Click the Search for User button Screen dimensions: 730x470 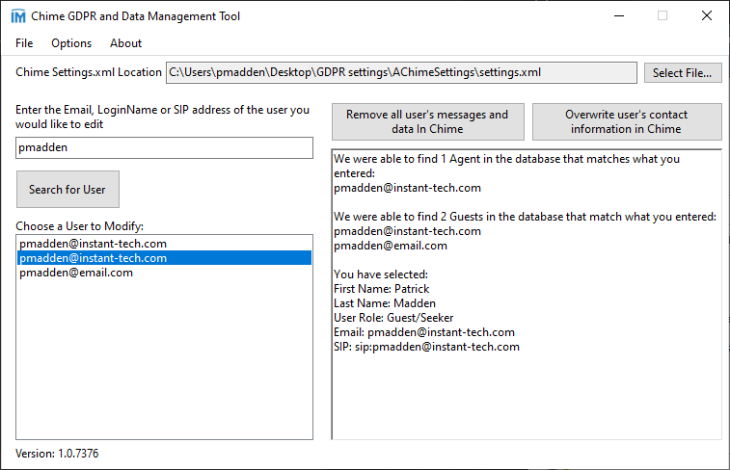[x=68, y=190]
